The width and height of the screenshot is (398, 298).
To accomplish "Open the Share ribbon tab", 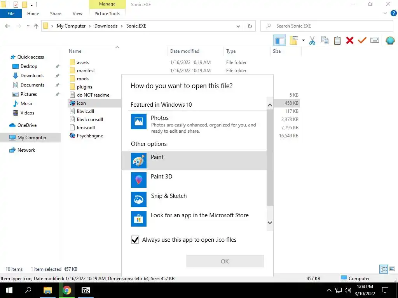I will click(x=56, y=14).
